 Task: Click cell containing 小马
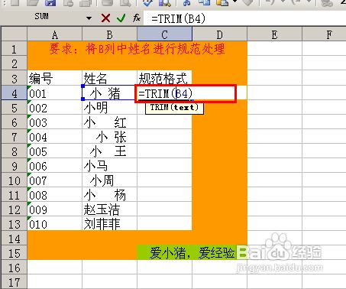click(x=109, y=165)
